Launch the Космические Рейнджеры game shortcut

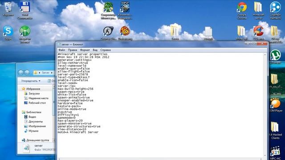point(125,11)
